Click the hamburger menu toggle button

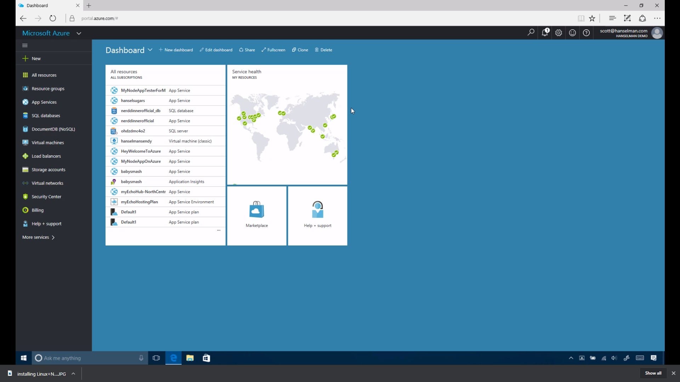(x=25, y=45)
